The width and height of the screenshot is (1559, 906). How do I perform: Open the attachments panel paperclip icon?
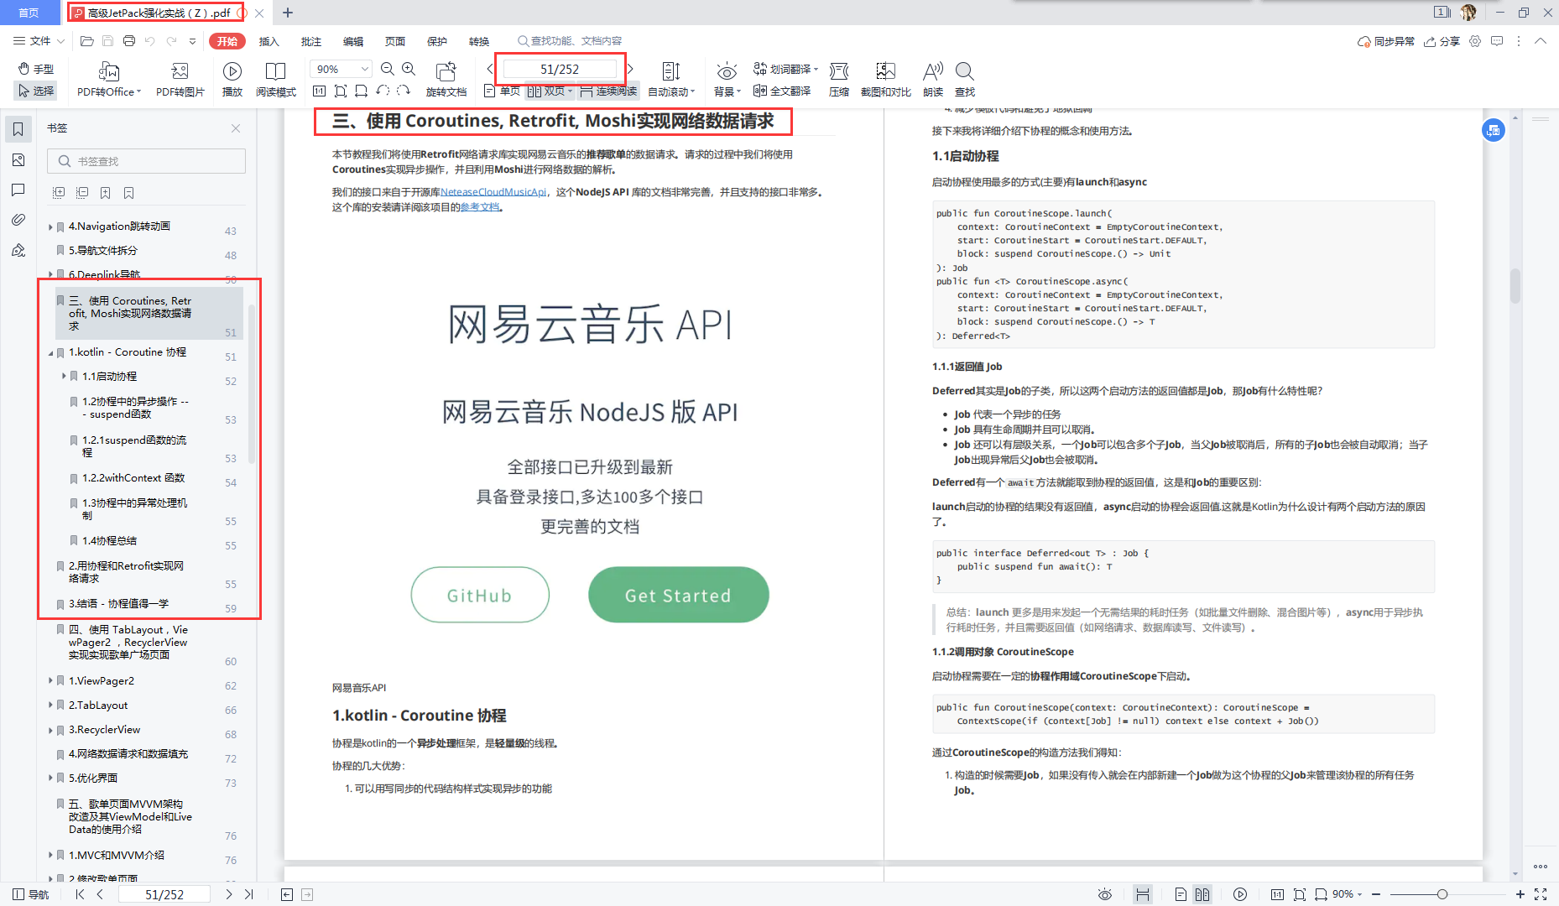point(18,220)
